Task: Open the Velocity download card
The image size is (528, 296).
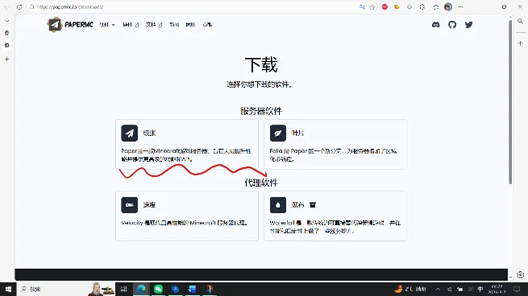Action: pyautogui.click(x=187, y=216)
